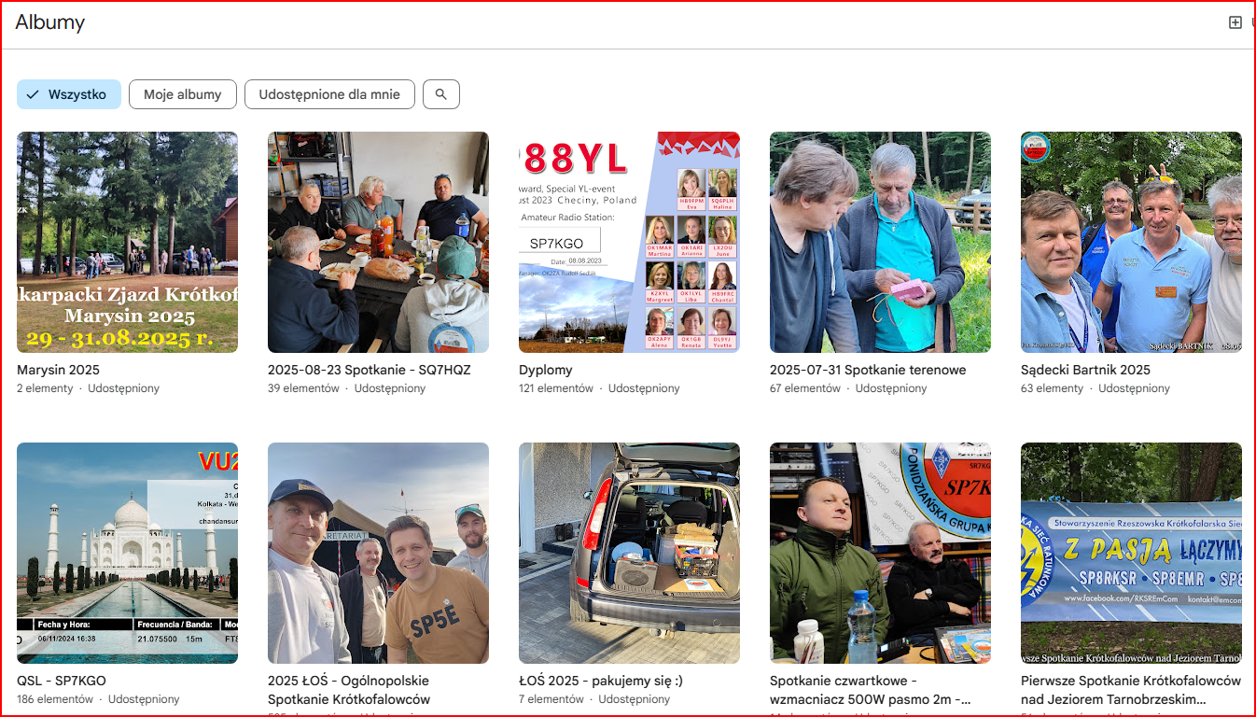The width and height of the screenshot is (1256, 717).
Task: Open the Dyplomy album cover image
Action: coord(629,242)
